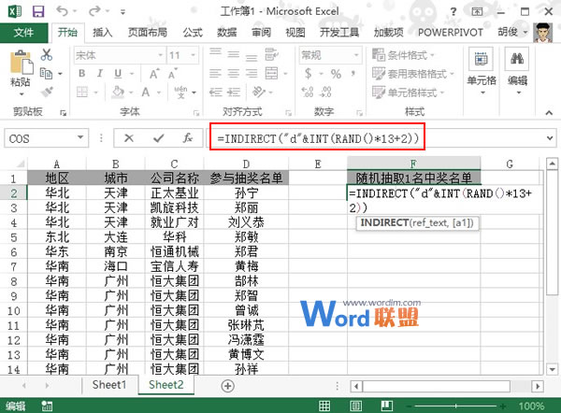The height and width of the screenshot is (413, 561).
Task: Switch to Page Break Preview icon
Action: (x=387, y=406)
